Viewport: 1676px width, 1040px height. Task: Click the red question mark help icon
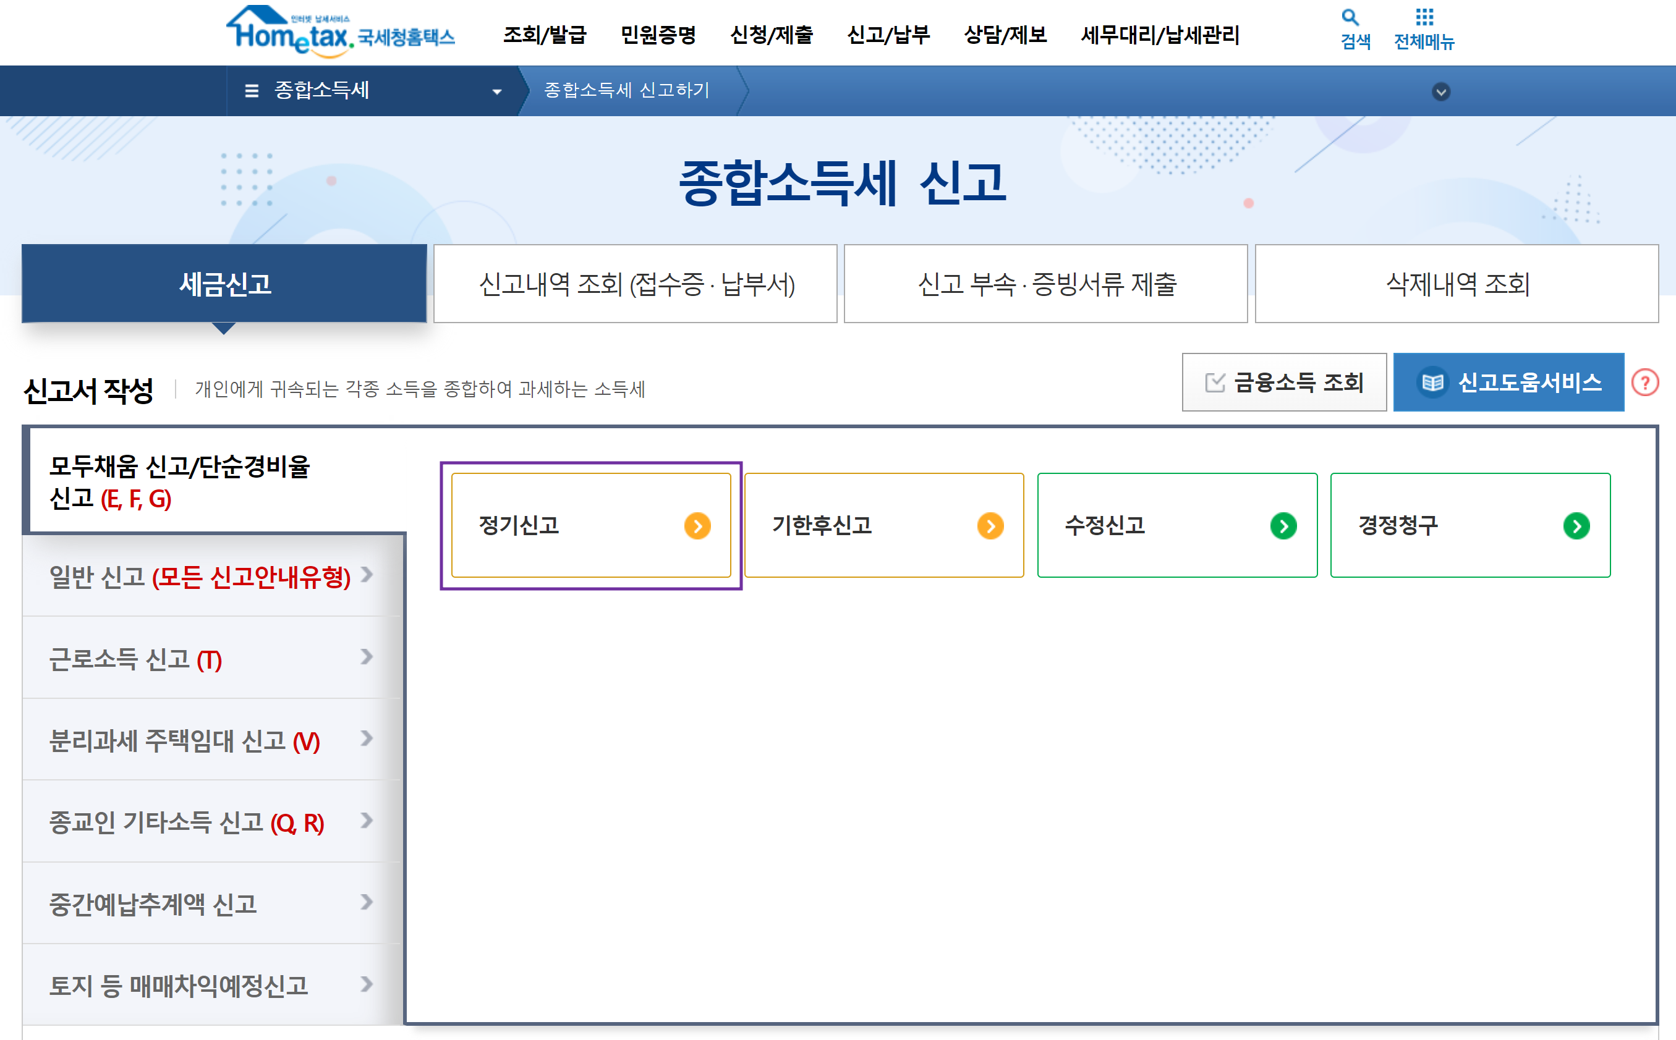click(1645, 383)
